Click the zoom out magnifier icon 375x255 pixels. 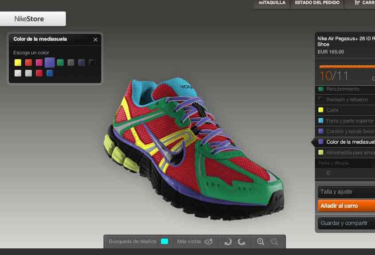pos(274,242)
